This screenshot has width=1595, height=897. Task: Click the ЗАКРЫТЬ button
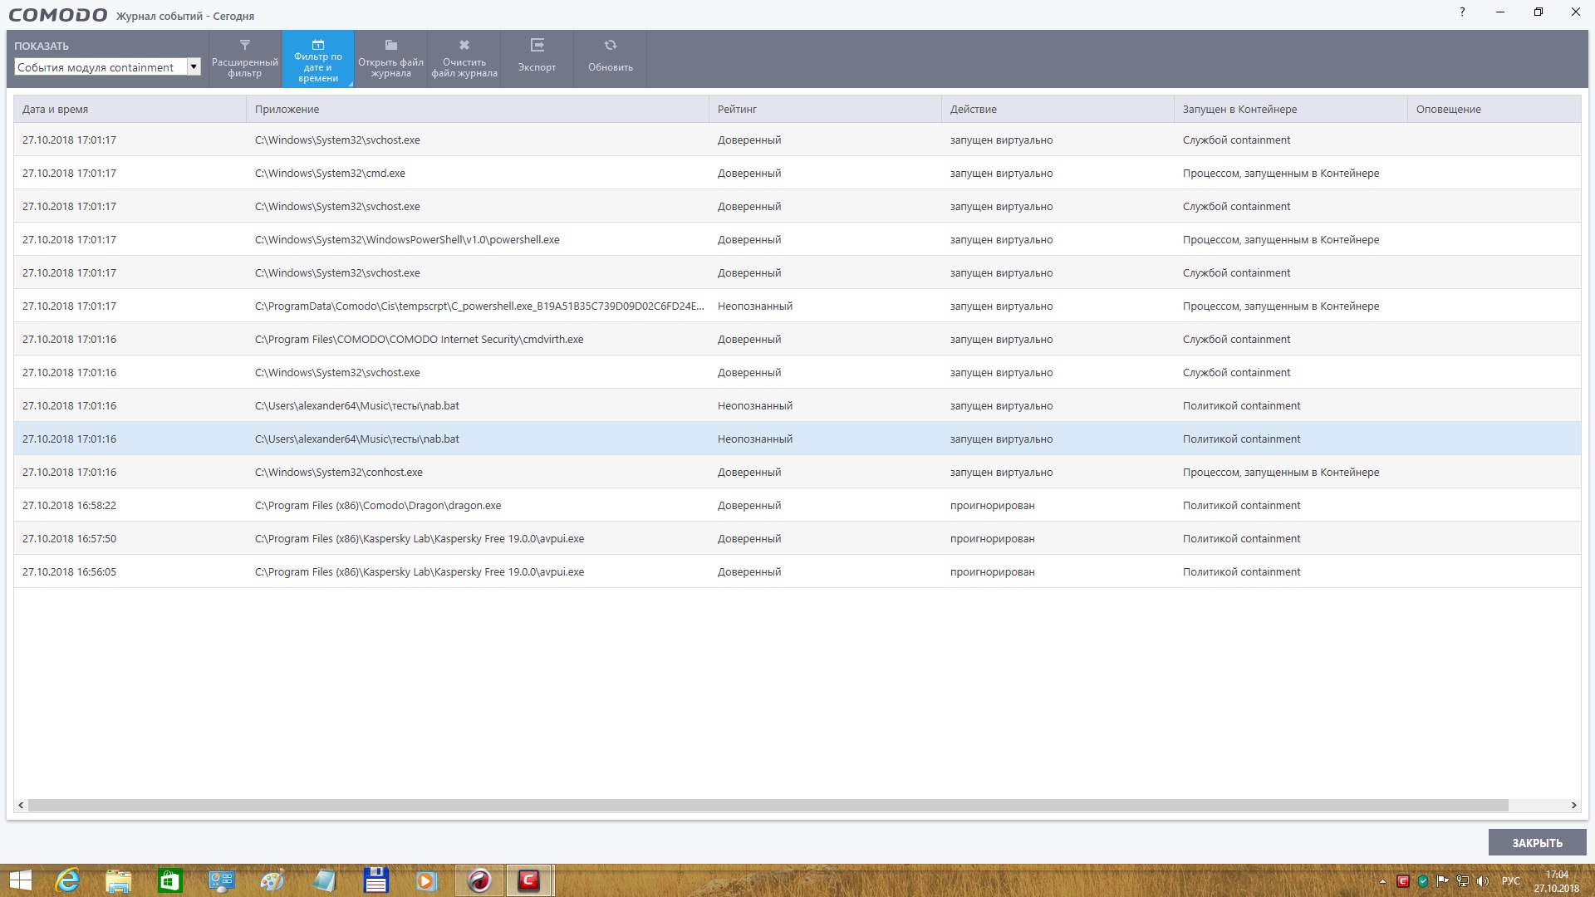[x=1537, y=842]
